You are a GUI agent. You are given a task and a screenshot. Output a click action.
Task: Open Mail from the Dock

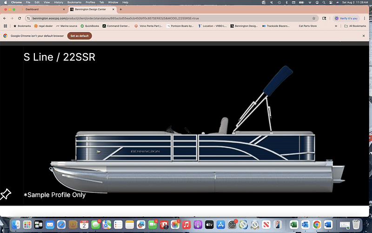click(x=50, y=225)
